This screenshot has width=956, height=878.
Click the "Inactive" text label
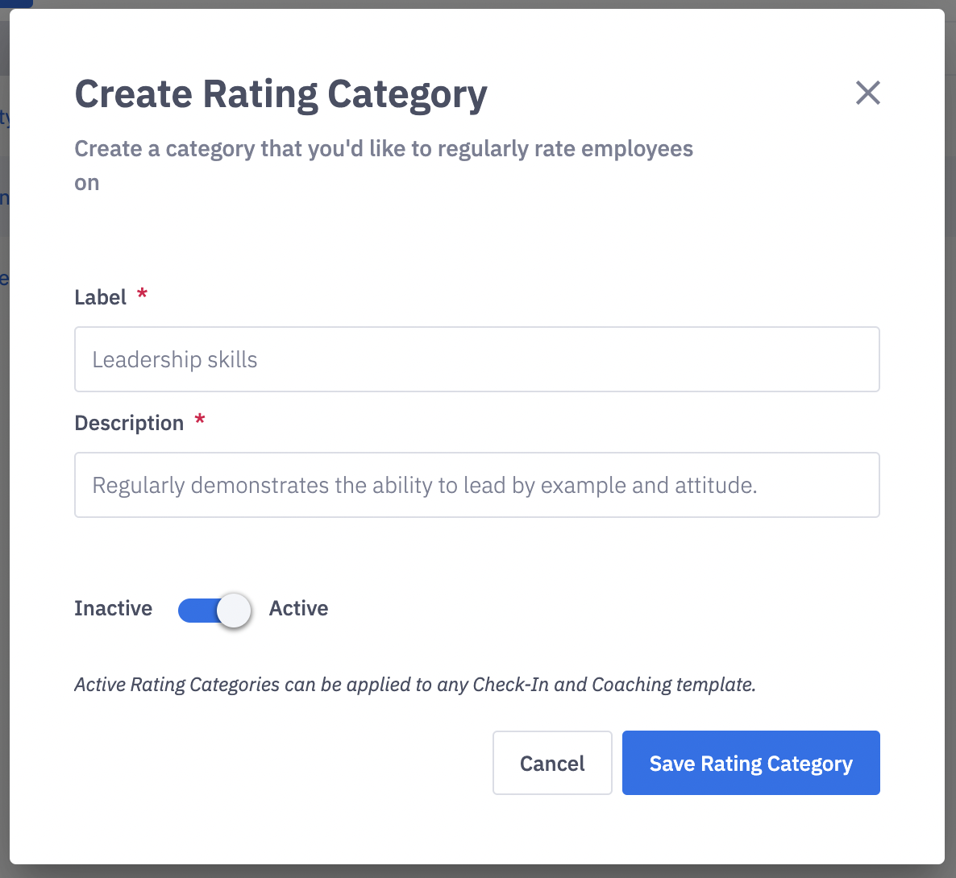coord(113,608)
